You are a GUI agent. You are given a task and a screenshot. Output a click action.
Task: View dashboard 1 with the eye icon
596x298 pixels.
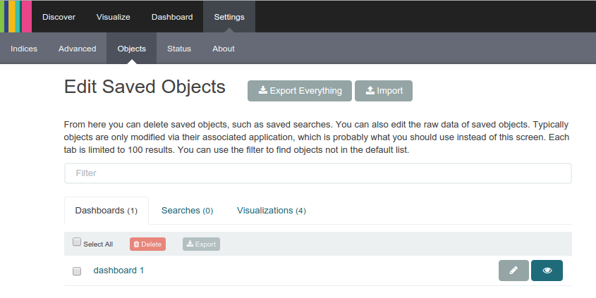[547, 271]
